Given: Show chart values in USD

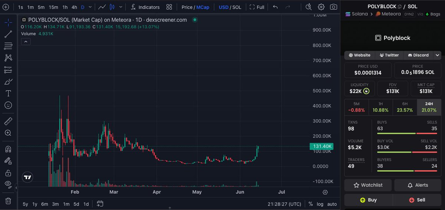Looking at the screenshot, I should click(224, 7).
